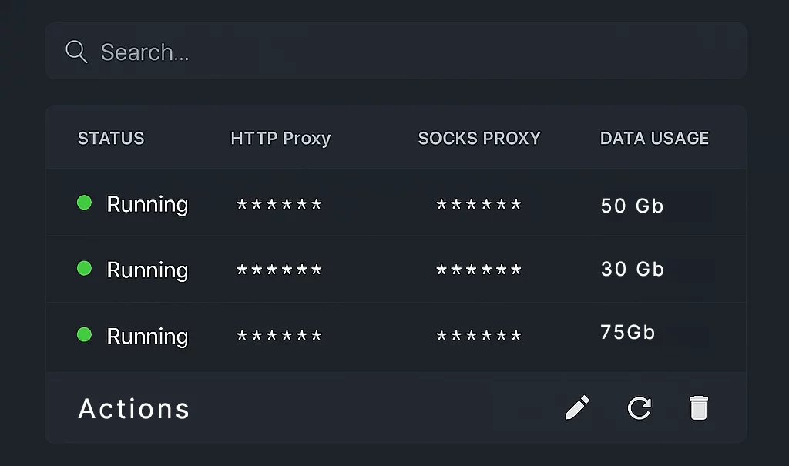Reveal masked SOCKS proxy in 50 Gb row
Screen dimensions: 789x466
click(x=478, y=206)
